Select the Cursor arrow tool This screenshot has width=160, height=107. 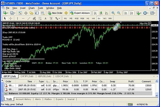[5, 18]
